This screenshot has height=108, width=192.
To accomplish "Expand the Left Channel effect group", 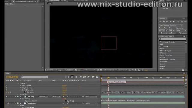I will point(20,85).
